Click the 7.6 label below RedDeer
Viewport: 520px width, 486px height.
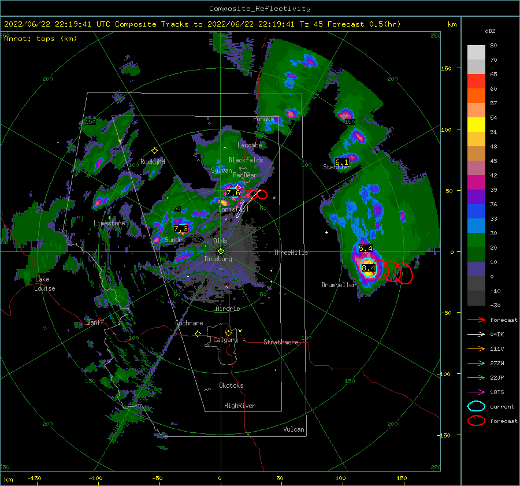(x=233, y=193)
